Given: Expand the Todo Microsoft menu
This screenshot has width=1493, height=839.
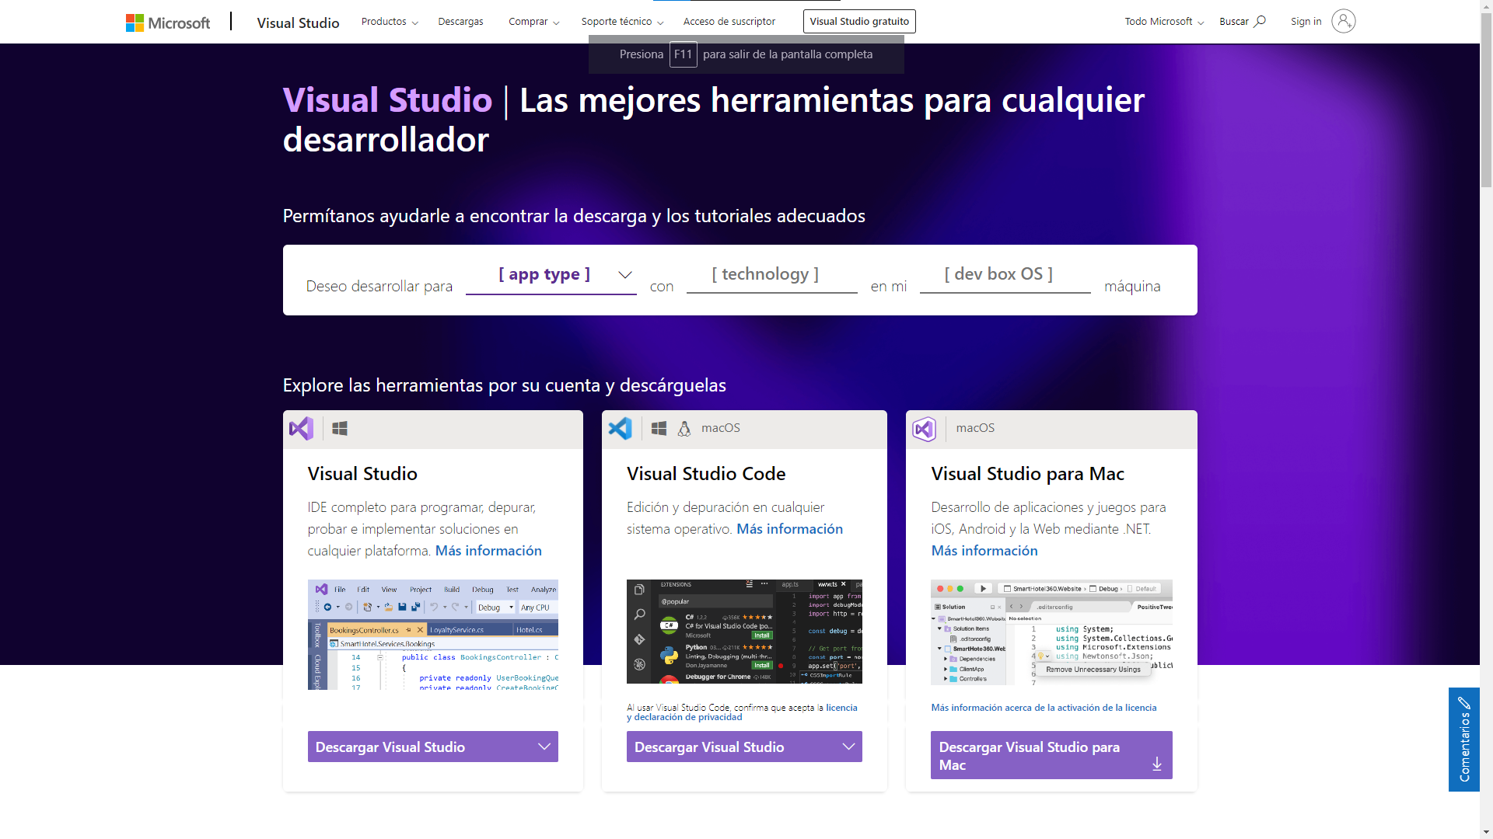Looking at the screenshot, I should click(x=1164, y=22).
